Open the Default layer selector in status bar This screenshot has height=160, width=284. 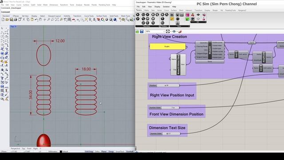[64, 151]
